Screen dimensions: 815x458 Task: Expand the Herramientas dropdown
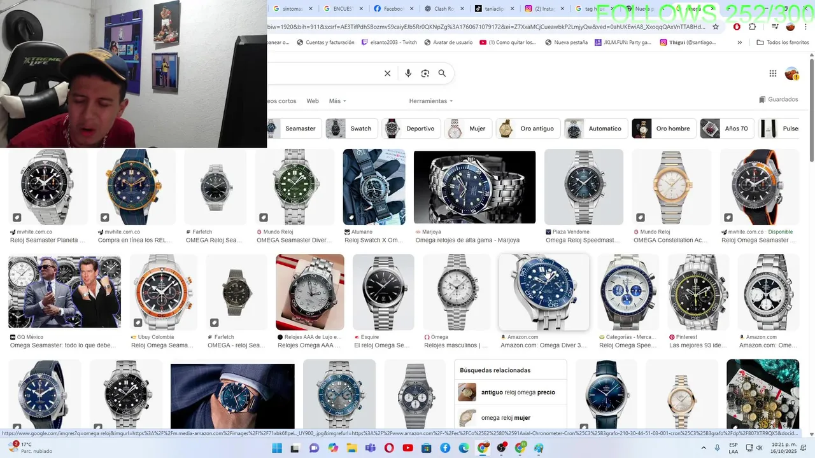[x=431, y=101]
